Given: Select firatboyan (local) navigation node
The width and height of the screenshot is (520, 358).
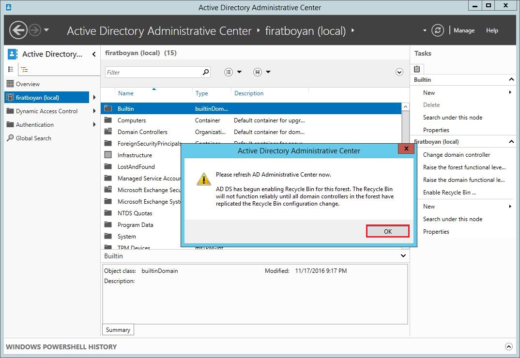Looking at the screenshot, I should point(47,97).
